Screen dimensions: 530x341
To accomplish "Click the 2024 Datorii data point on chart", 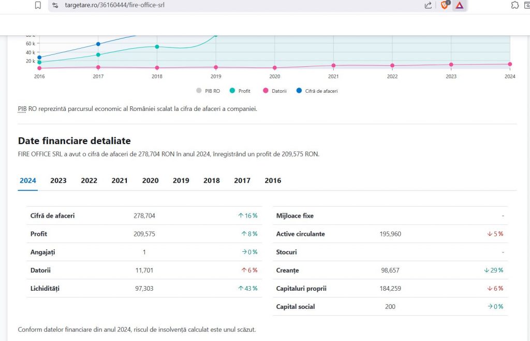I will point(510,64).
